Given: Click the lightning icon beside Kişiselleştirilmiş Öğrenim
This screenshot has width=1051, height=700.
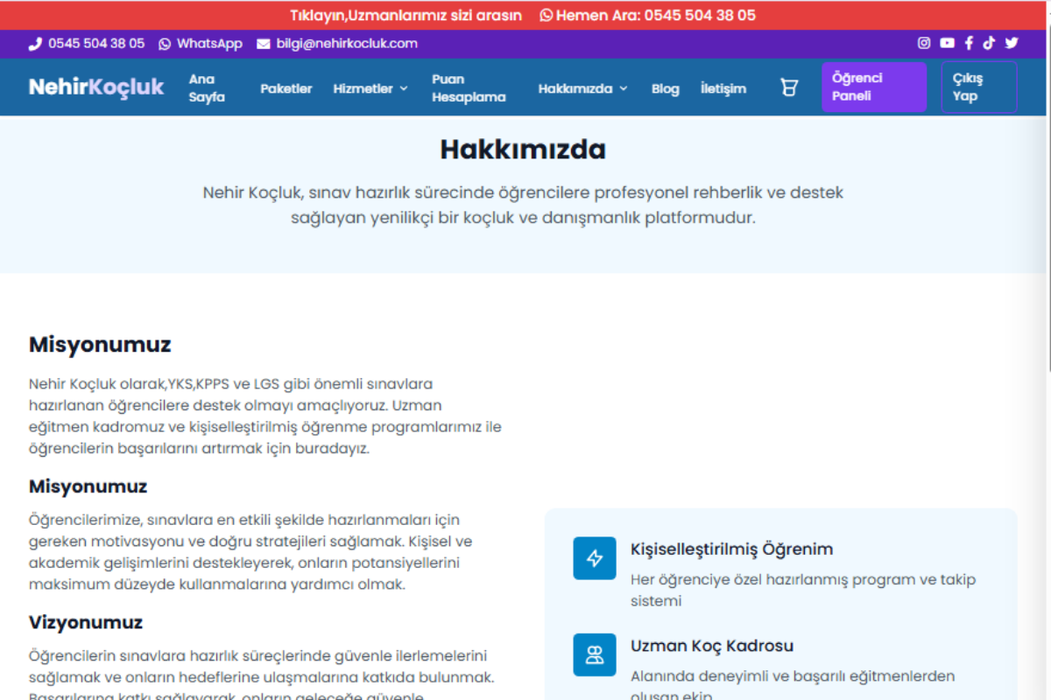Looking at the screenshot, I should point(595,558).
